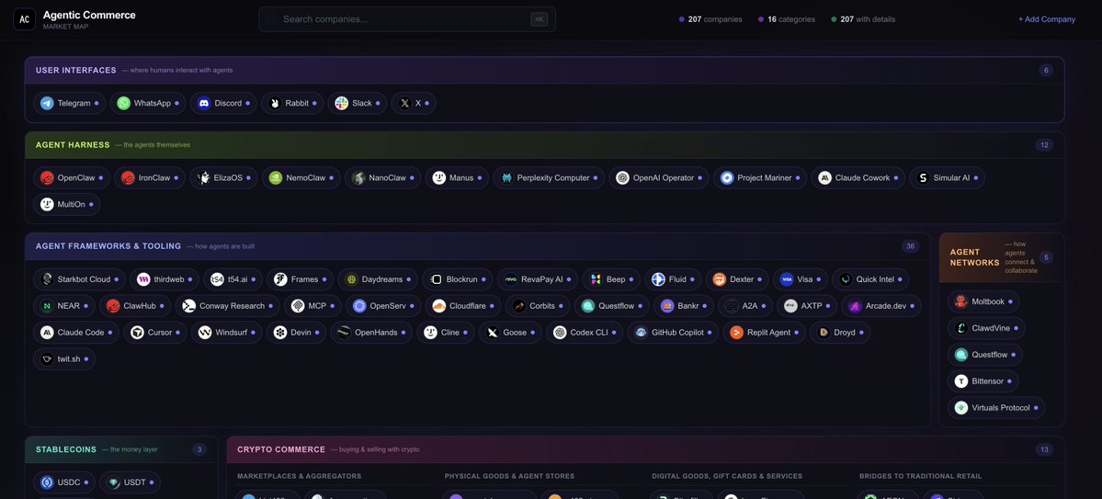1102x499 pixels.
Task: Click the X logo icon
Action: (404, 103)
